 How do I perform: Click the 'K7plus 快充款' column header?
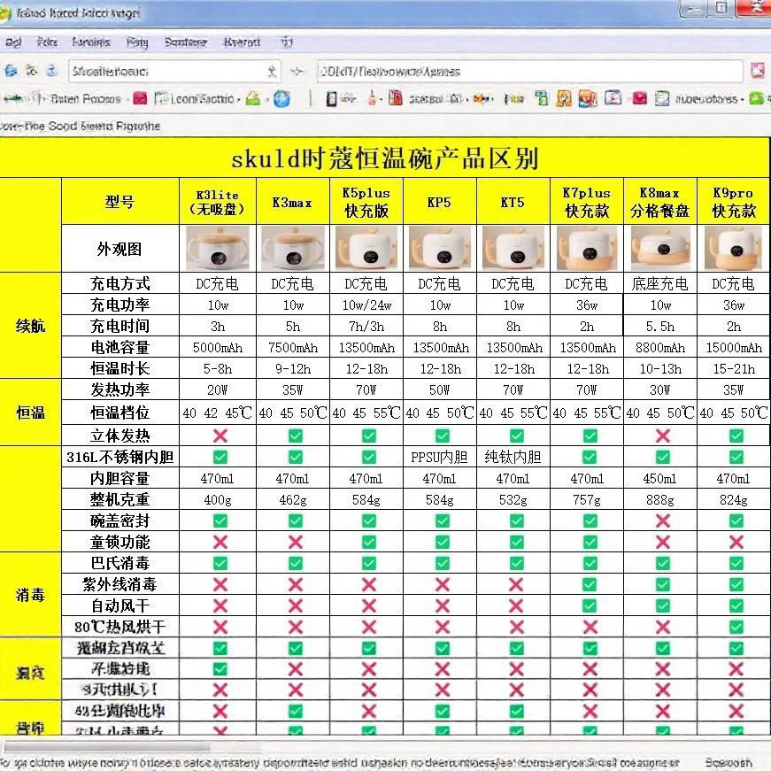point(587,202)
